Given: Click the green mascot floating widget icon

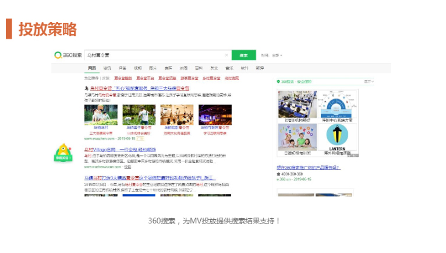Looking at the screenshot, I should pos(63,153).
